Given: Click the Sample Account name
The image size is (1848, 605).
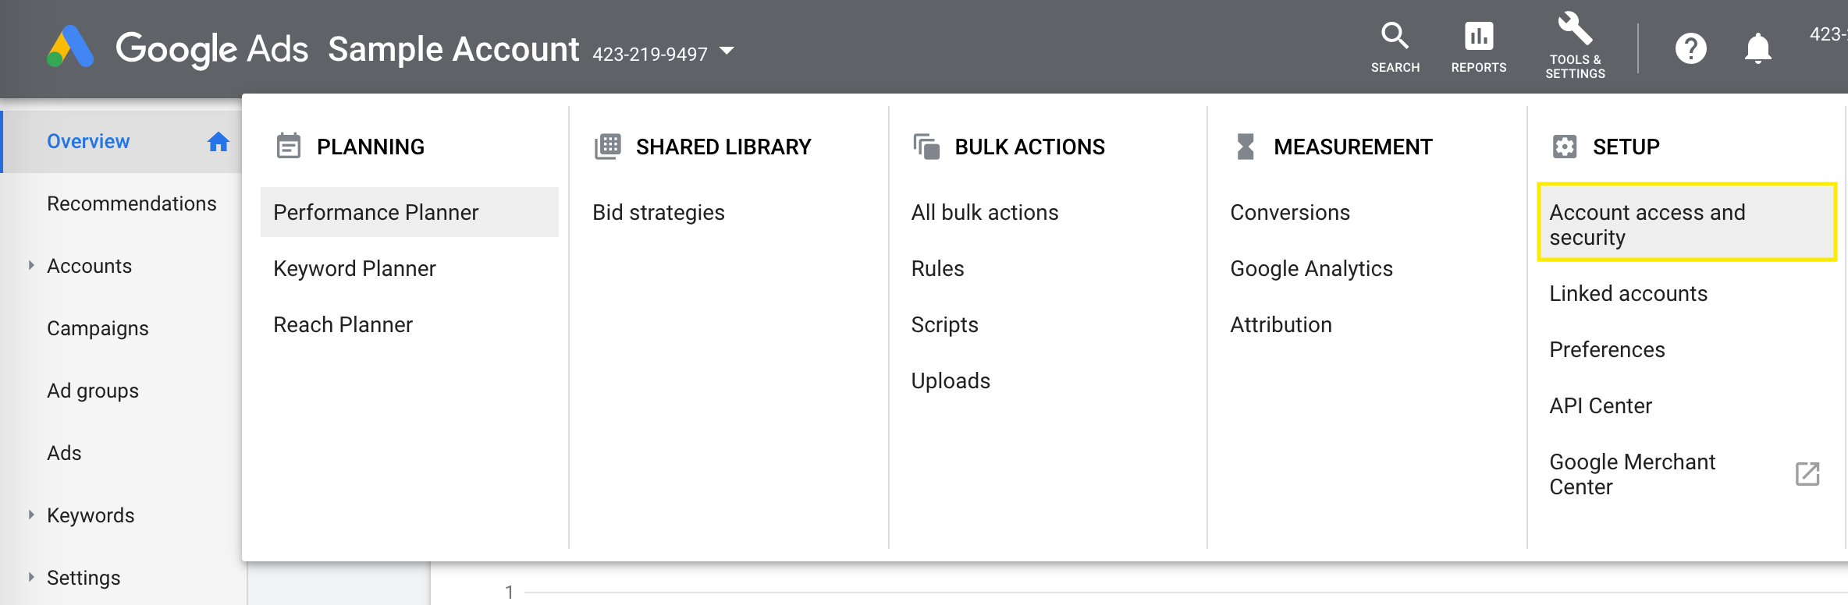Looking at the screenshot, I should pos(453,49).
